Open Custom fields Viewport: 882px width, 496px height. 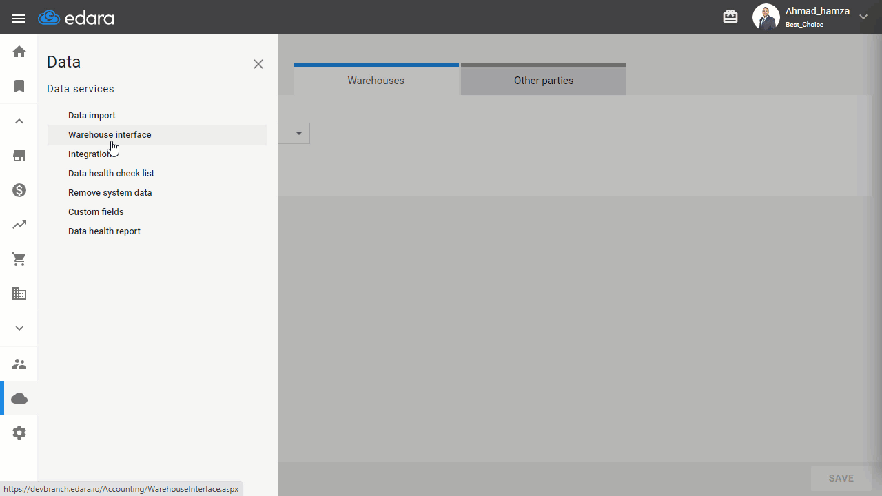tap(96, 212)
